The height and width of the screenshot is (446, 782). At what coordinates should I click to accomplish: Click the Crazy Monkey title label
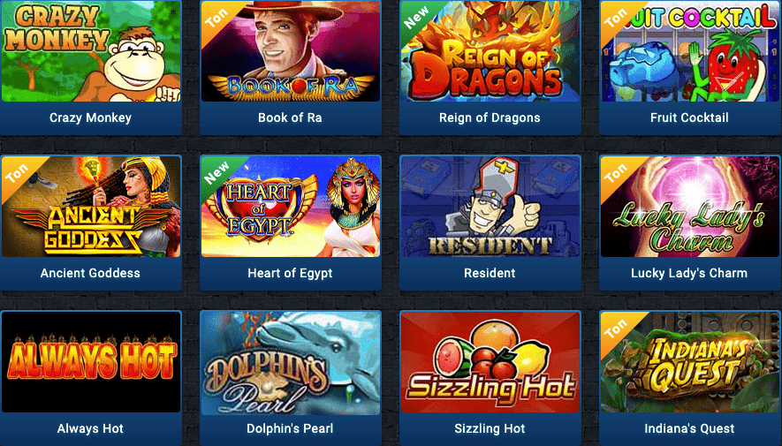90,117
